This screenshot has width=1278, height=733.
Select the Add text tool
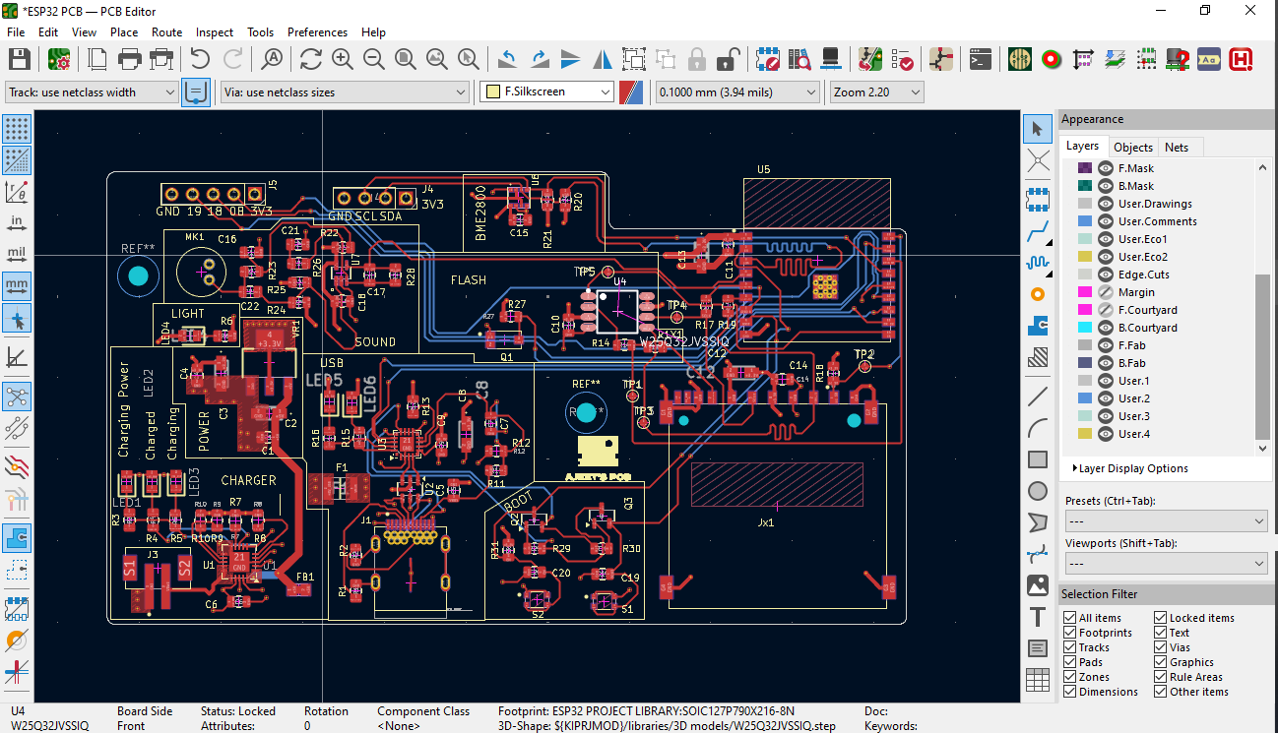click(1037, 617)
